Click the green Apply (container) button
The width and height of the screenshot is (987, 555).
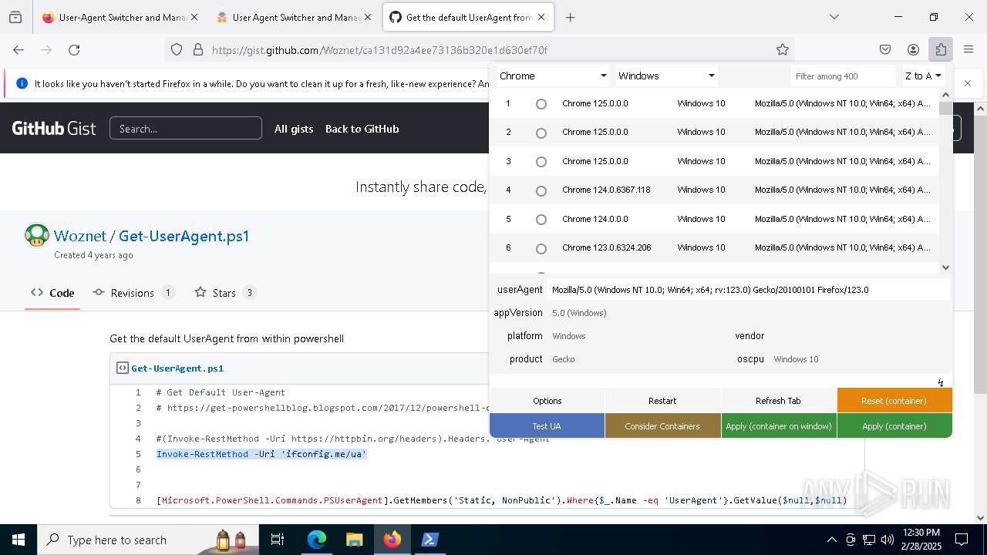point(894,426)
